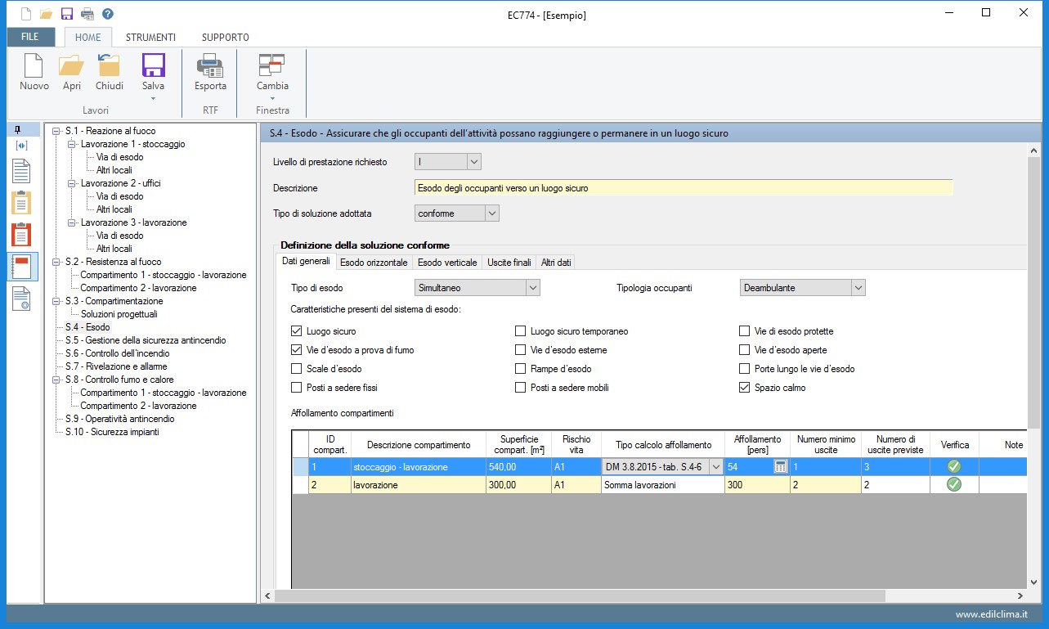Switch to SUPPORTO ribbon tab
1049x629 pixels.
pyautogui.click(x=226, y=37)
